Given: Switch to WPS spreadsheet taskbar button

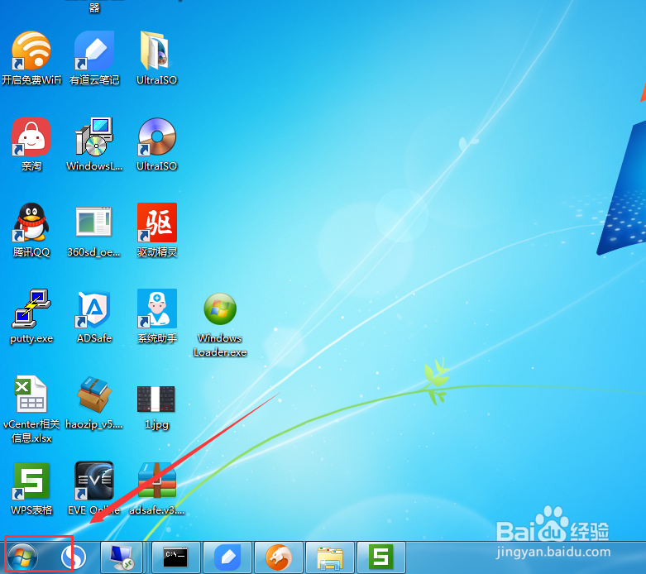Looking at the screenshot, I should [381, 557].
